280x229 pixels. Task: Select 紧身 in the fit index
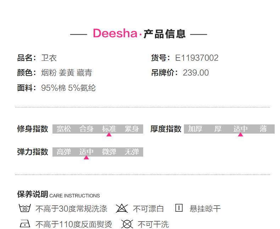[132, 129]
